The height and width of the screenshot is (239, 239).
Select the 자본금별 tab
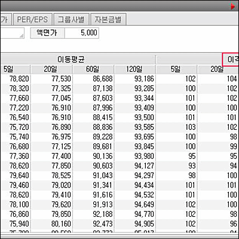pos(108,19)
